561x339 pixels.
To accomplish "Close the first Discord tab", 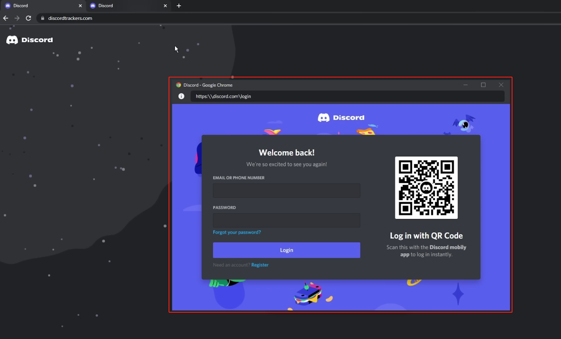I will tap(80, 6).
